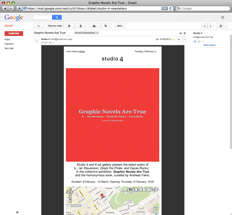Image resolution: width=232 pixels, height=215 pixels.
Task: Click the sender avatar placeholder
Action: (37, 40)
